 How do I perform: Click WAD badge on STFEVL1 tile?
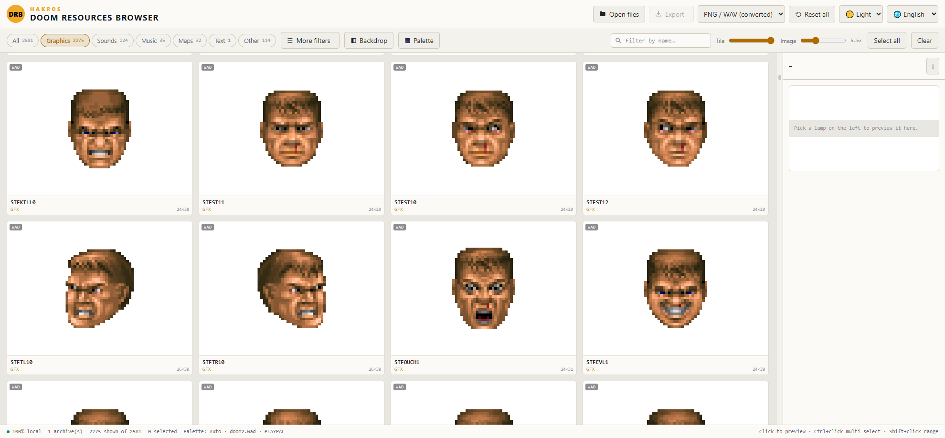pyautogui.click(x=592, y=227)
